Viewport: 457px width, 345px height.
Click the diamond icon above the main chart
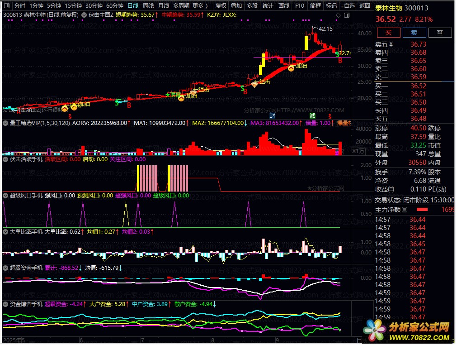click(x=339, y=15)
